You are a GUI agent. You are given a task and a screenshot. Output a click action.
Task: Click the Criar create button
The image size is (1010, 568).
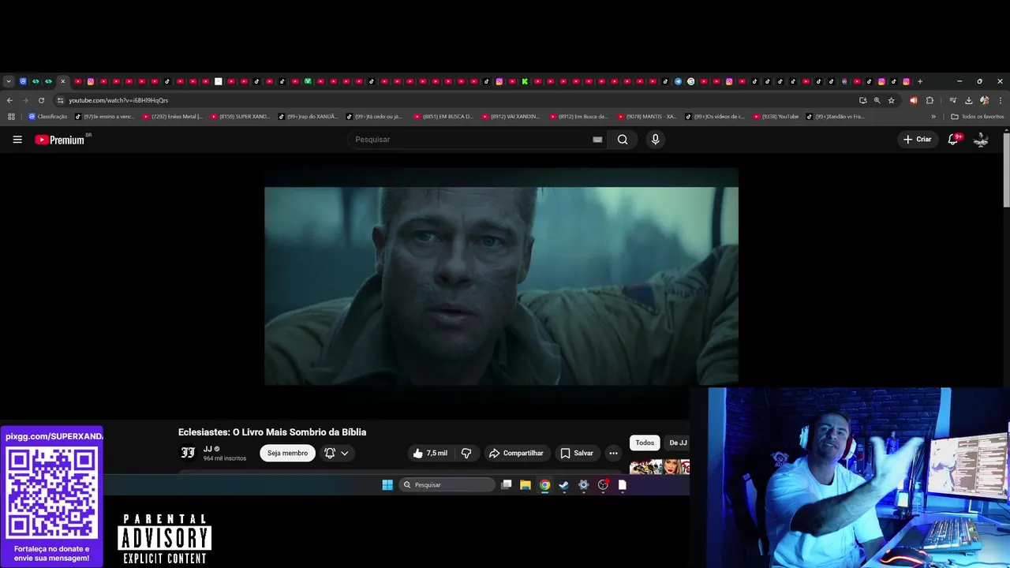tap(918, 140)
